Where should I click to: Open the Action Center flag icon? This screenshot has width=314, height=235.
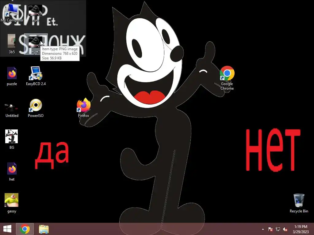(x=270, y=229)
